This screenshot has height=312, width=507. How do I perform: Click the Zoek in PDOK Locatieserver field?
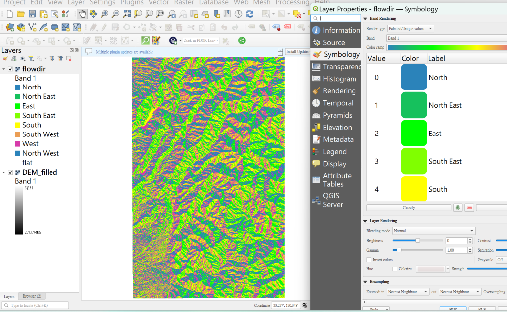[x=201, y=41]
